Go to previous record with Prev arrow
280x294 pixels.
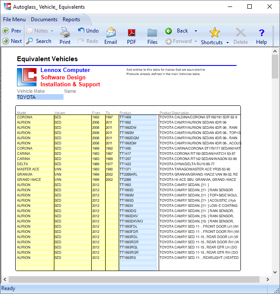(x=12, y=30)
